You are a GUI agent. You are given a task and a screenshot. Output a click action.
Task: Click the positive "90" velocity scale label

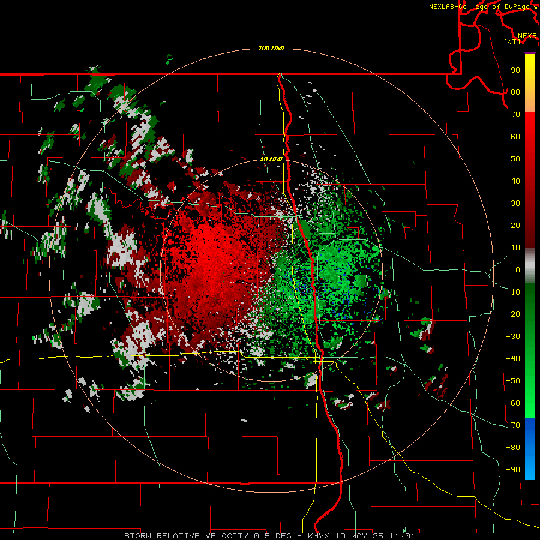(515, 70)
